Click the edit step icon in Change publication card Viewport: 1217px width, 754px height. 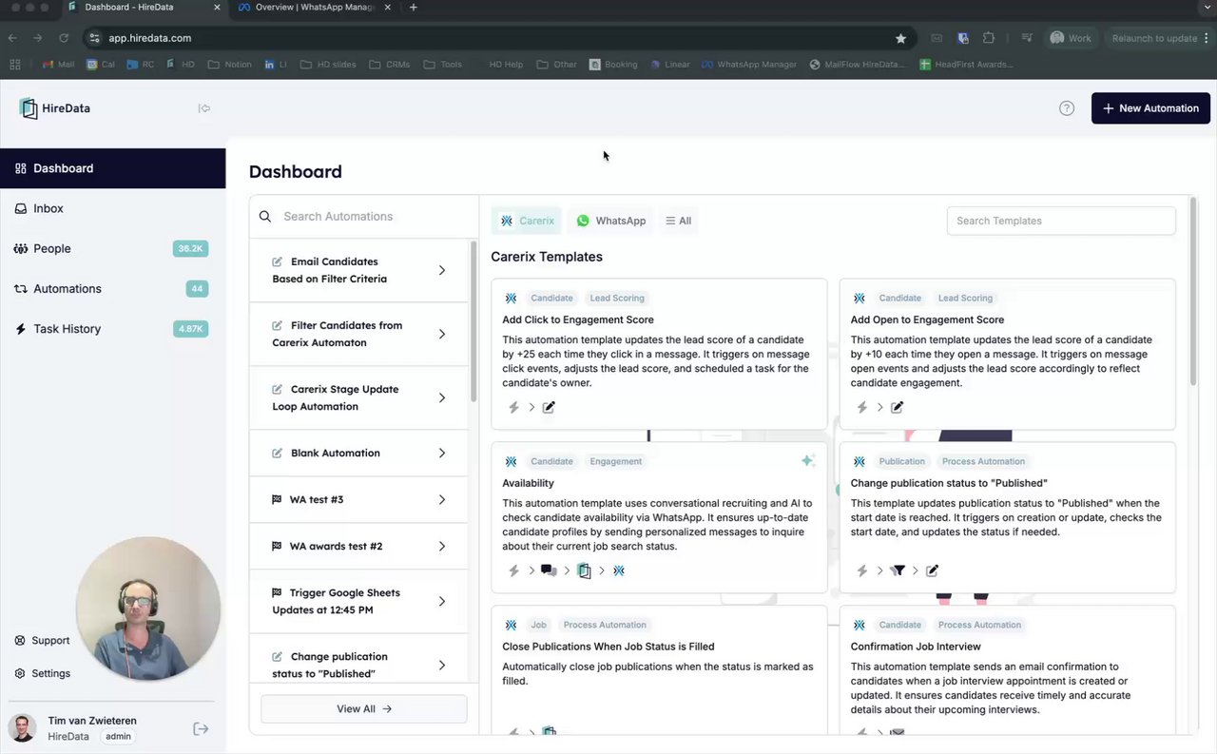pyautogui.click(x=932, y=570)
